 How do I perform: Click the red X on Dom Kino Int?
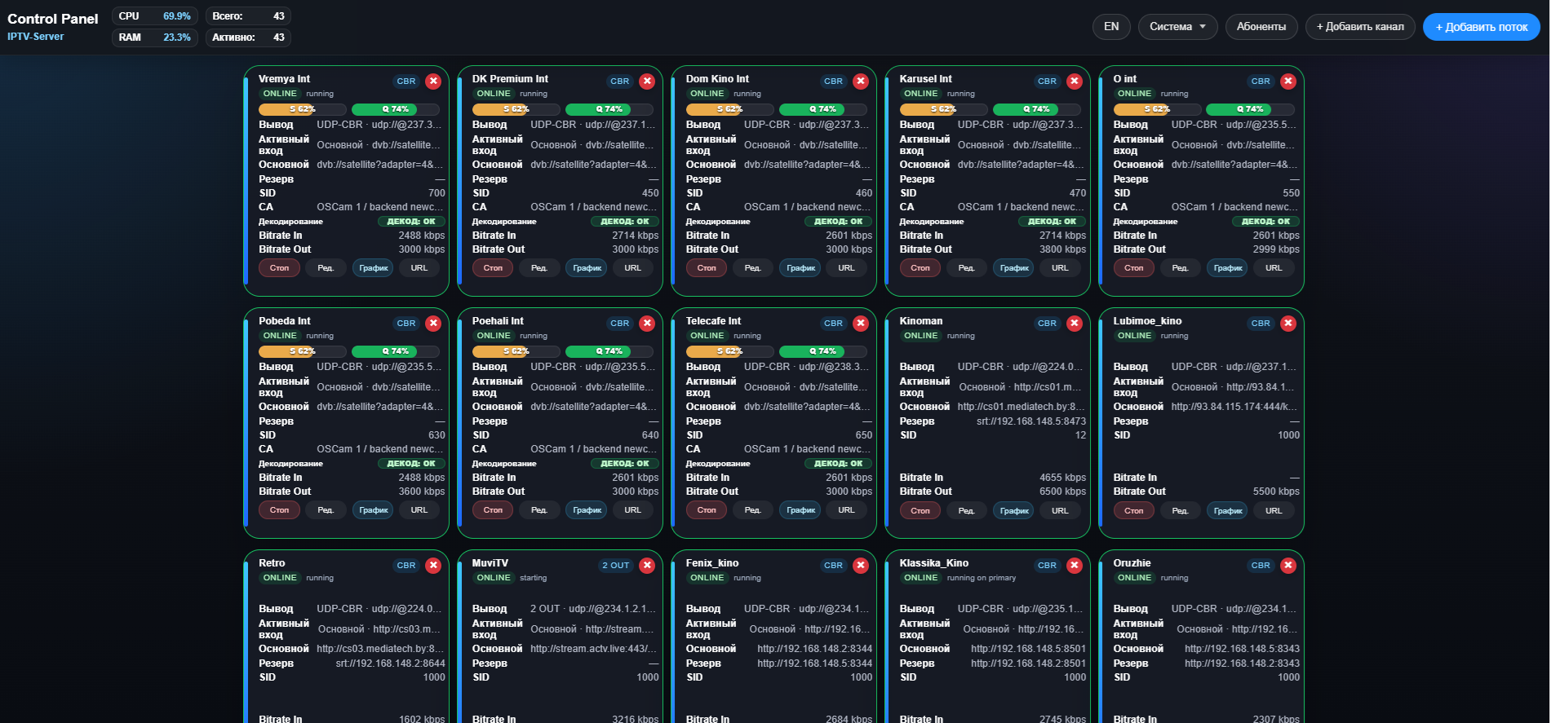tap(861, 82)
